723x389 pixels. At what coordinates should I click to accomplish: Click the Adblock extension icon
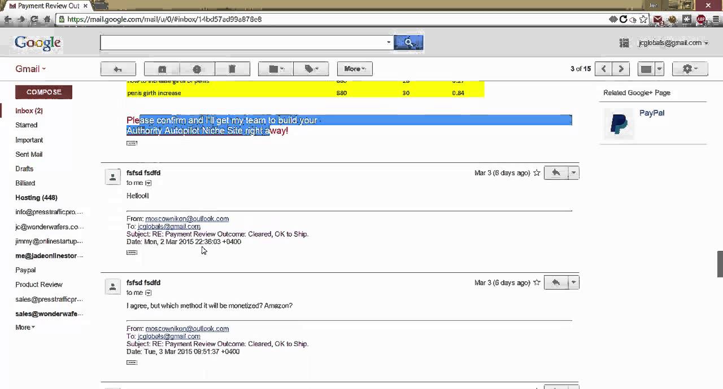[x=701, y=19]
